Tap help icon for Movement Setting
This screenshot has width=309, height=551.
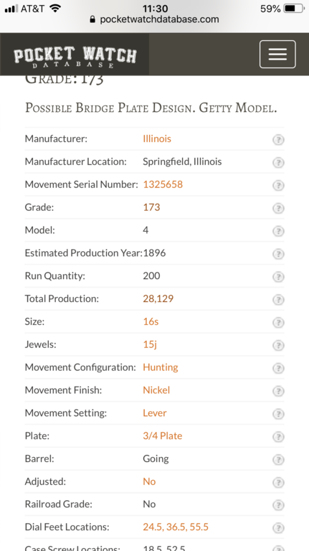click(278, 414)
